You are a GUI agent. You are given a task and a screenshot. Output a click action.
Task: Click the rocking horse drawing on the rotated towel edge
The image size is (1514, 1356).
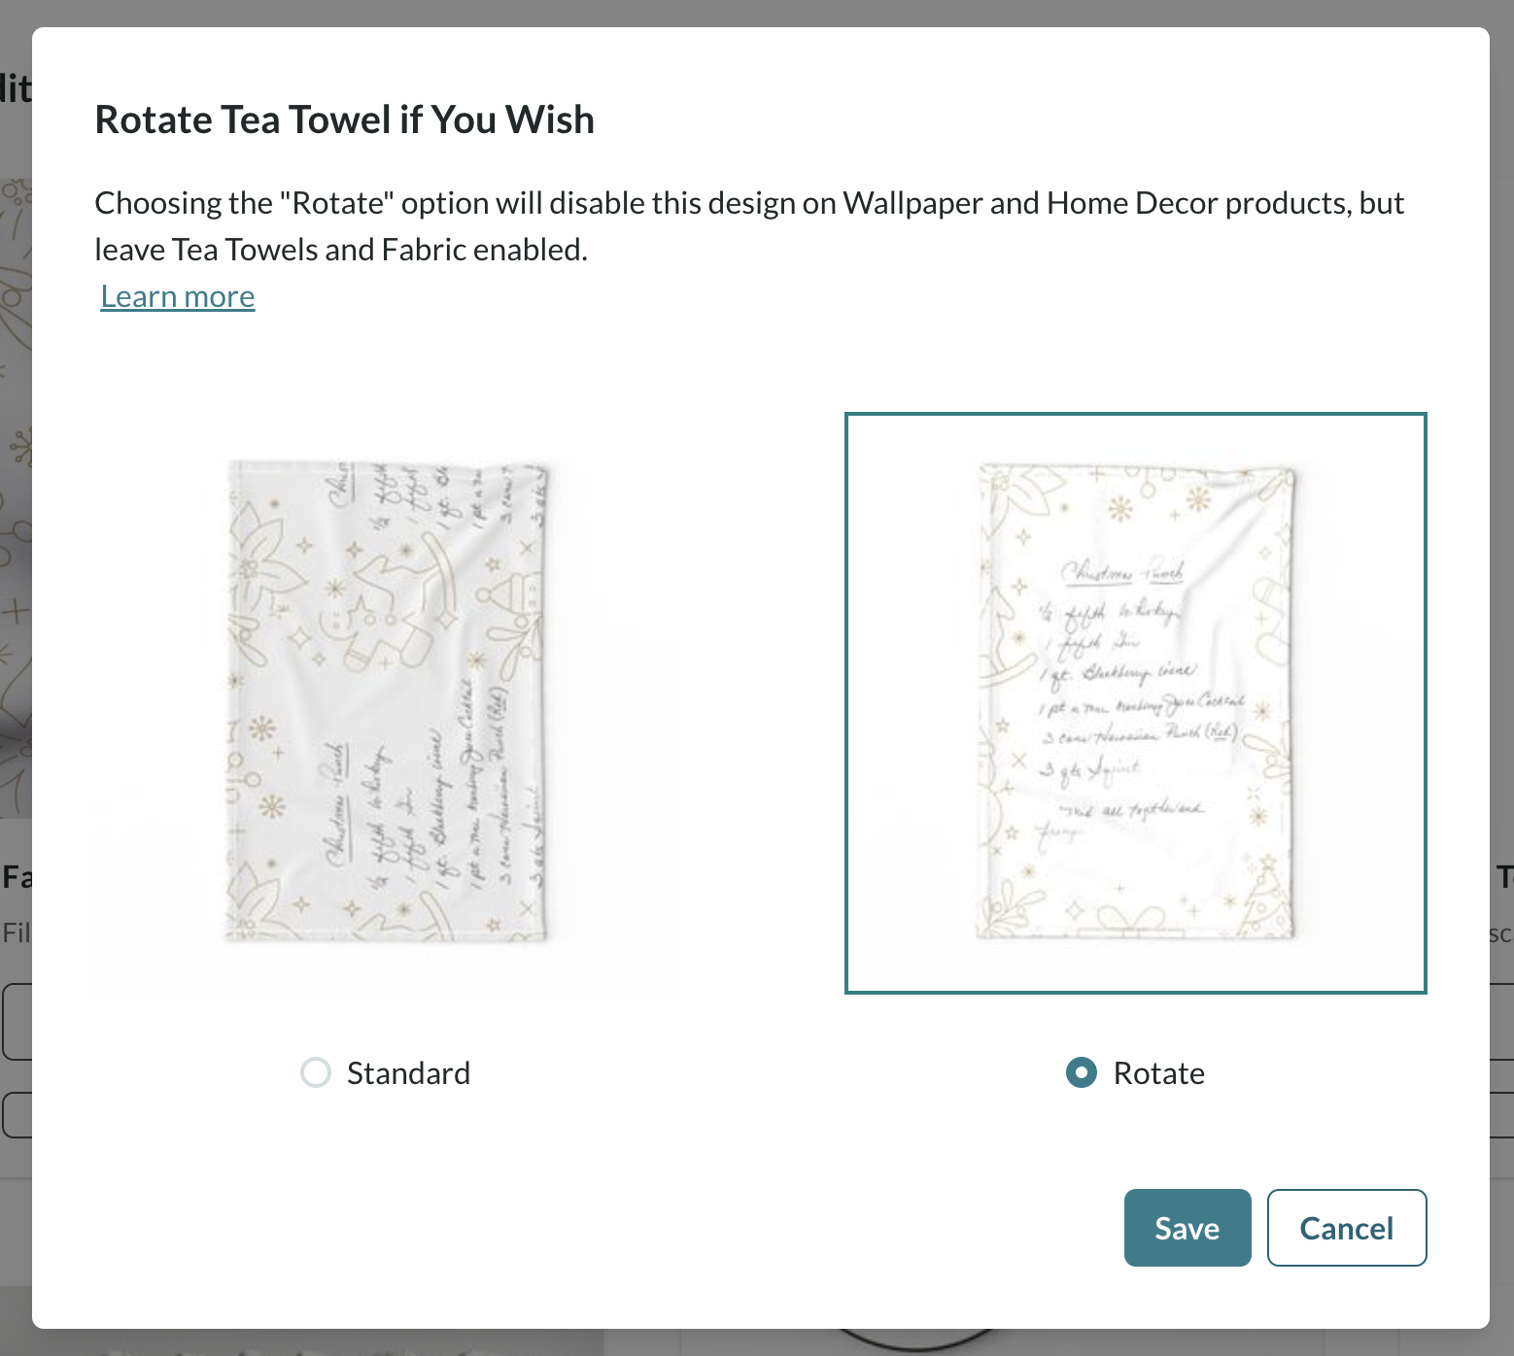pyautogui.click(x=1011, y=636)
